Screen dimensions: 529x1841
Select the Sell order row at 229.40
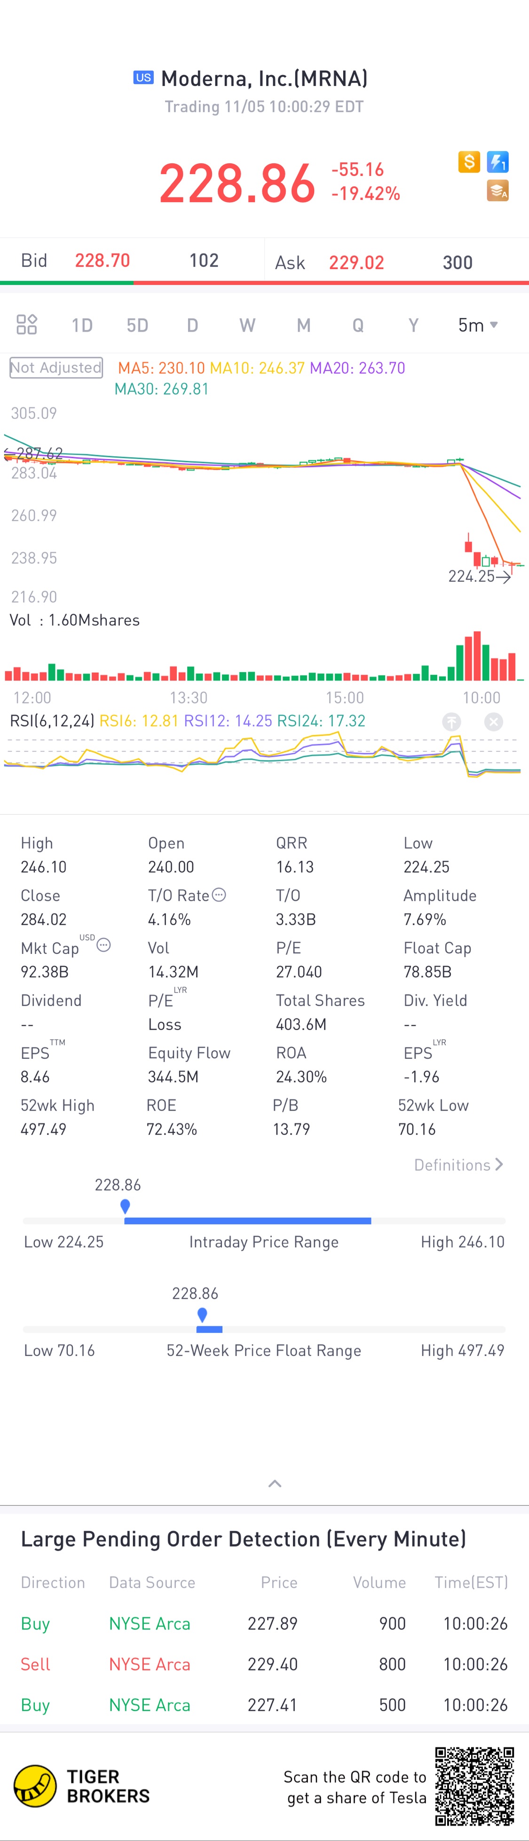[x=264, y=1664]
